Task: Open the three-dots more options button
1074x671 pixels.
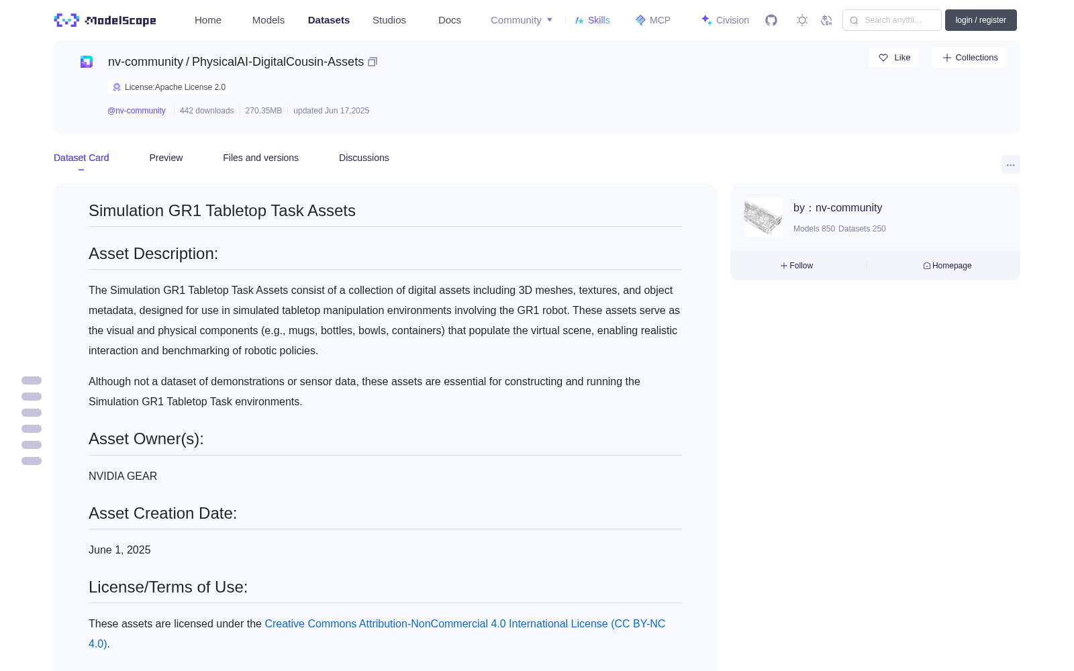Action: pyautogui.click(x=1010, y=164)
